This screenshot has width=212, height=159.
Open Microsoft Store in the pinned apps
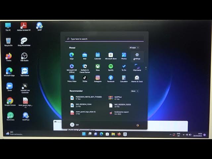click(x=111, y=56)
